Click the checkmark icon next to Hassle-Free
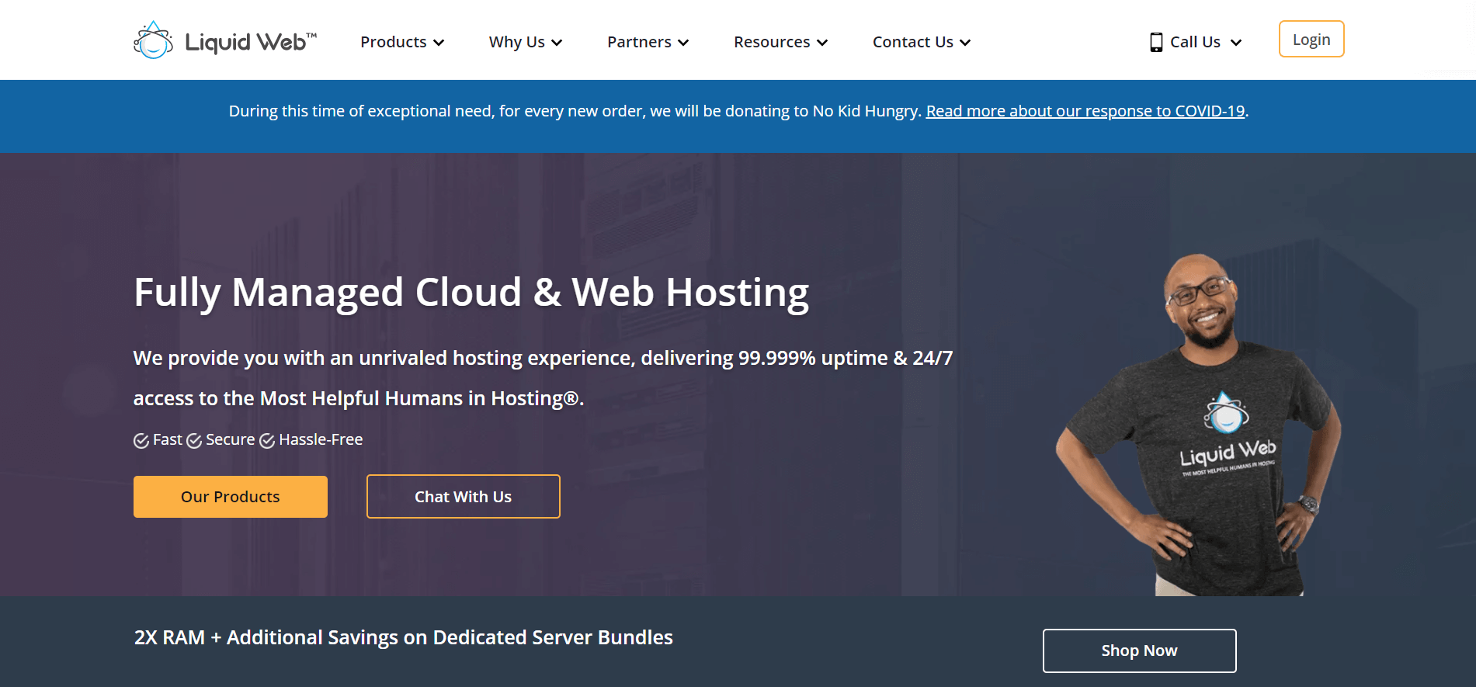 coord(267,441)
